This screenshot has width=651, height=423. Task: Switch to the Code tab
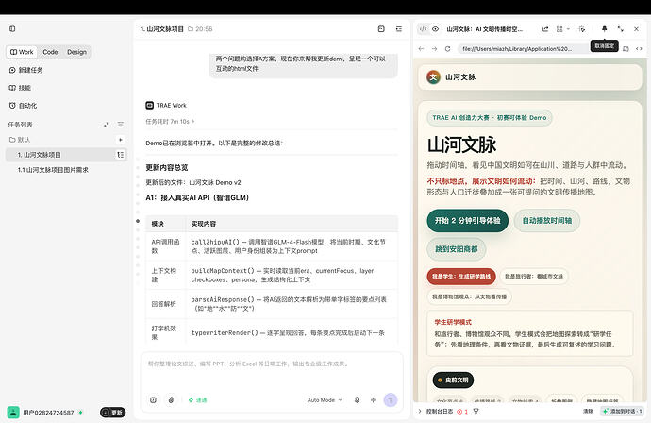tap(50, 52)
